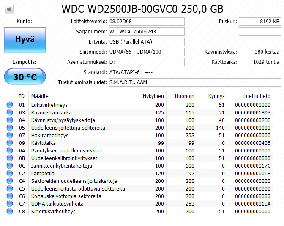Select the Käynnistymisaika attribute name
Screen dimensions: 284x226
click(52, 113)
